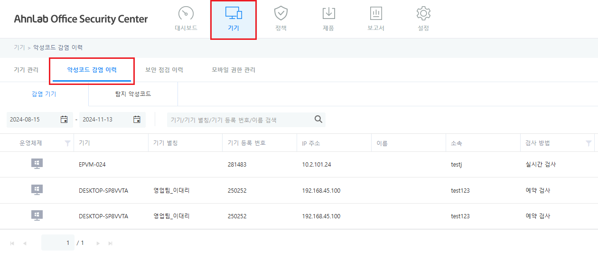Image resolution: width=598 pixels, height=261 pixels.
Task: Click the search magnifier icon
Action: 318,120
